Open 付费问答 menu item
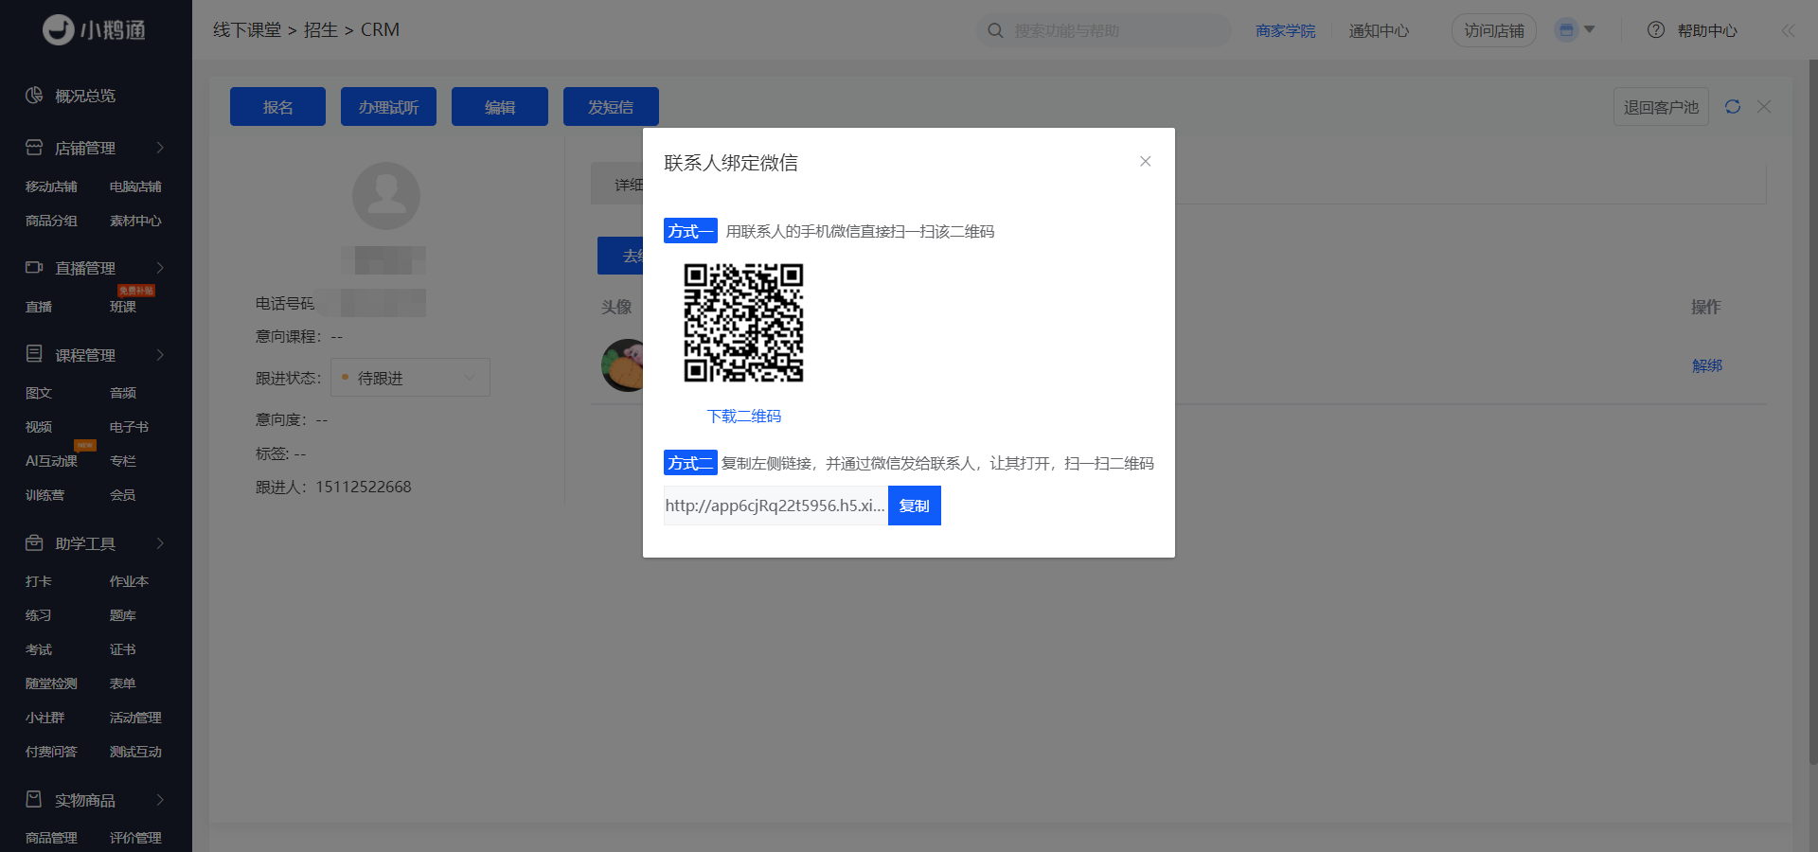 [x=51, y=752]
